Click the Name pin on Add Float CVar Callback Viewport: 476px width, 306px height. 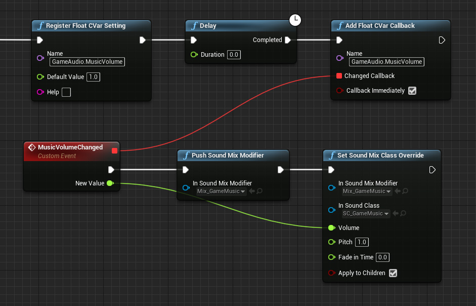click(340, 58)
